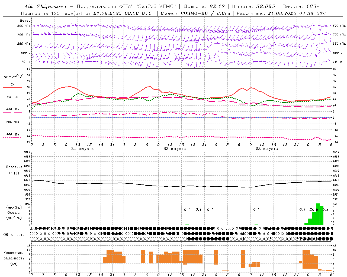The image size is (347, 277).
Task: Click the 21 августа date label
Action: [82, 149]
